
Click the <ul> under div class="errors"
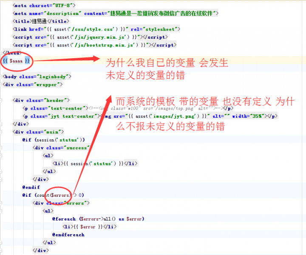(48, 211)
